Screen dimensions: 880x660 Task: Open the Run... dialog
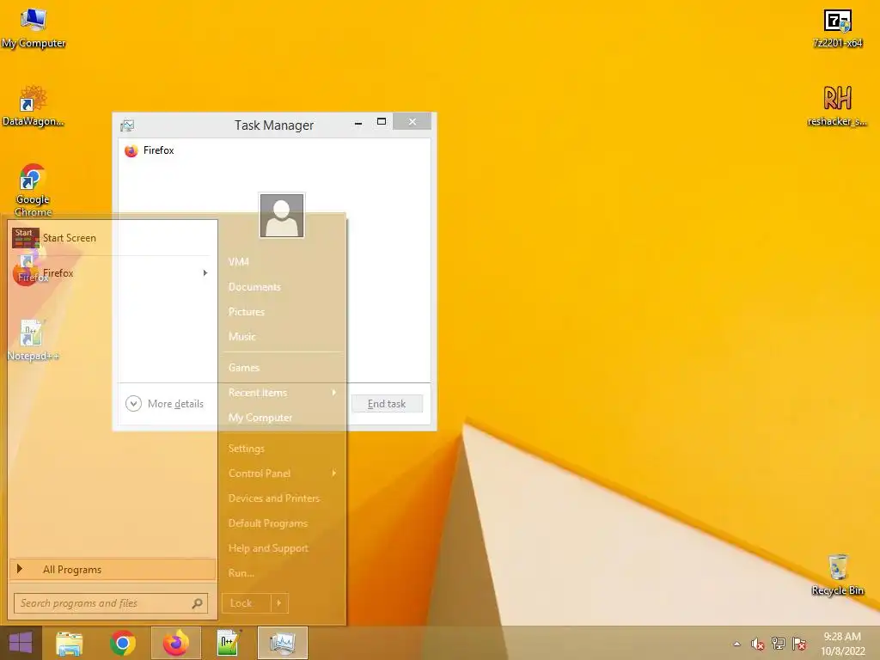(241, 573)
